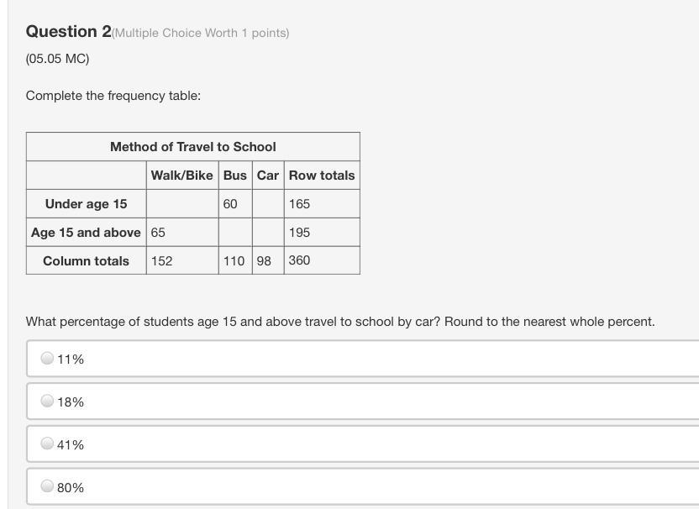Click the Under age 15 row label
This screenshot has width=699, height=509.
[86, 204]
